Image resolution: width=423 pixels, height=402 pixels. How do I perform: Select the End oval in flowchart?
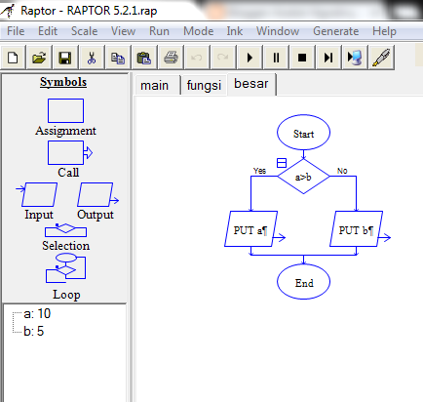pos(304,282)
